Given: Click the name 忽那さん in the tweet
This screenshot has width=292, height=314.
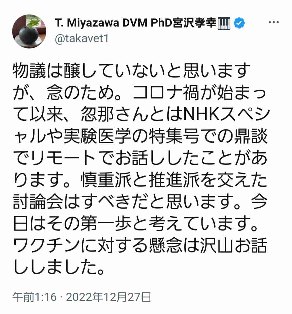Looking at the screenshot, I should tap(115, 114).
